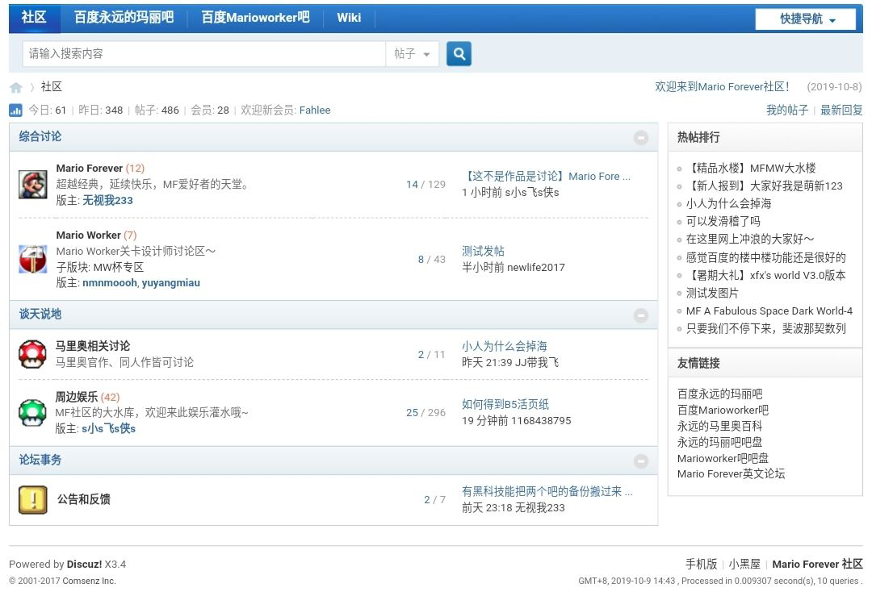This screenshot has width=872, height=592.
Task: Switch to 手机版 mobile version
Action: tap(701, 565)
